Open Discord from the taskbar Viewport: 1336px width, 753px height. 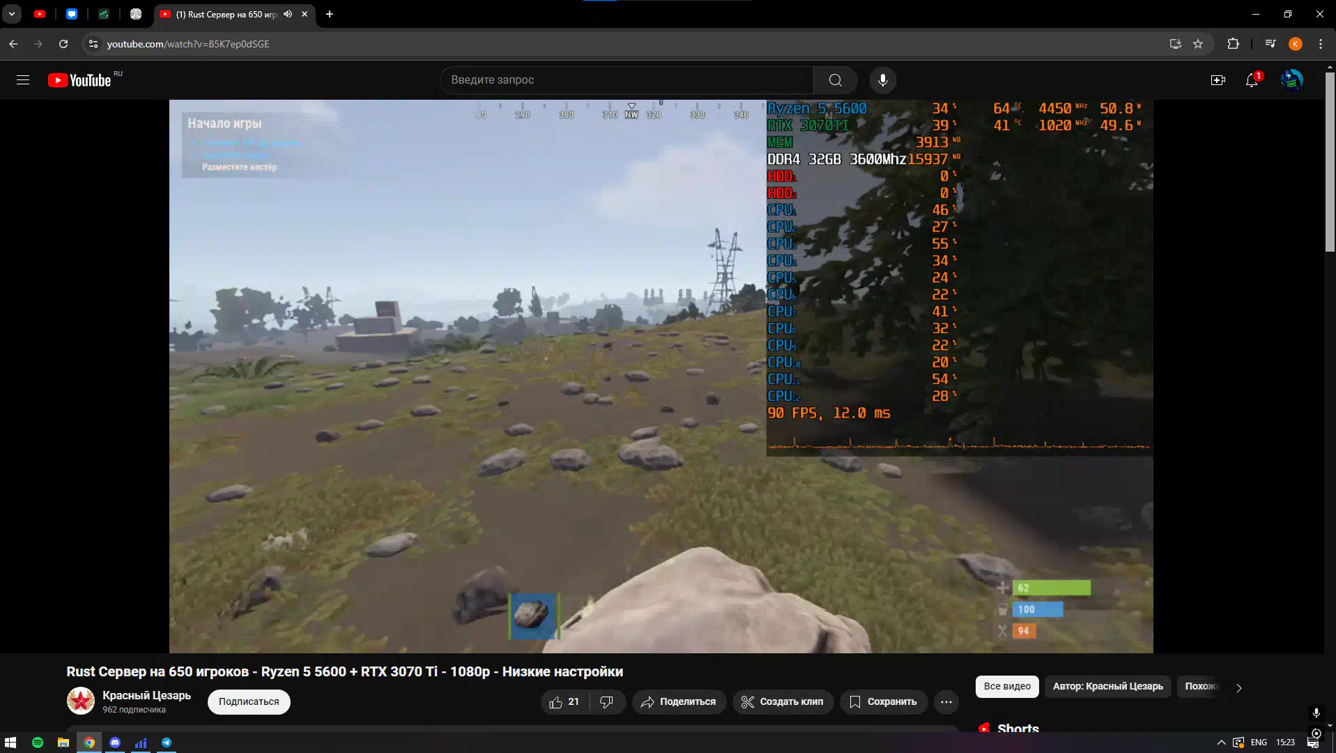click(x=115, y=743)
